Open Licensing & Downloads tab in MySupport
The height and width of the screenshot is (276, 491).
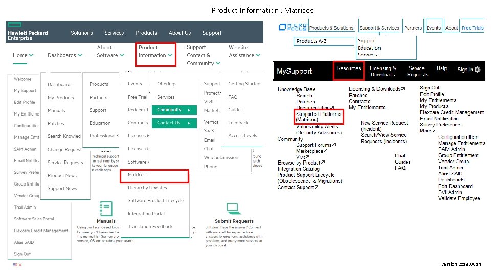[383, 72]
